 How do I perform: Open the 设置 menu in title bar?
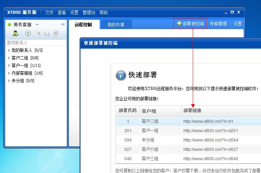pos(74,12)
